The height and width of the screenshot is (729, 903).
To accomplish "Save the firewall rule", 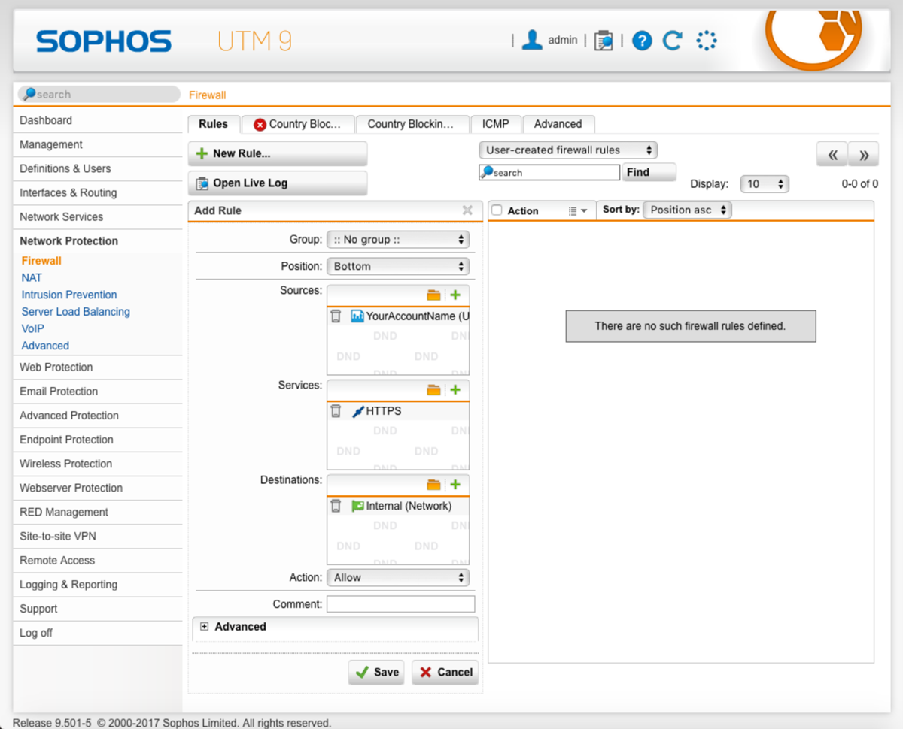I will (376, 672).
